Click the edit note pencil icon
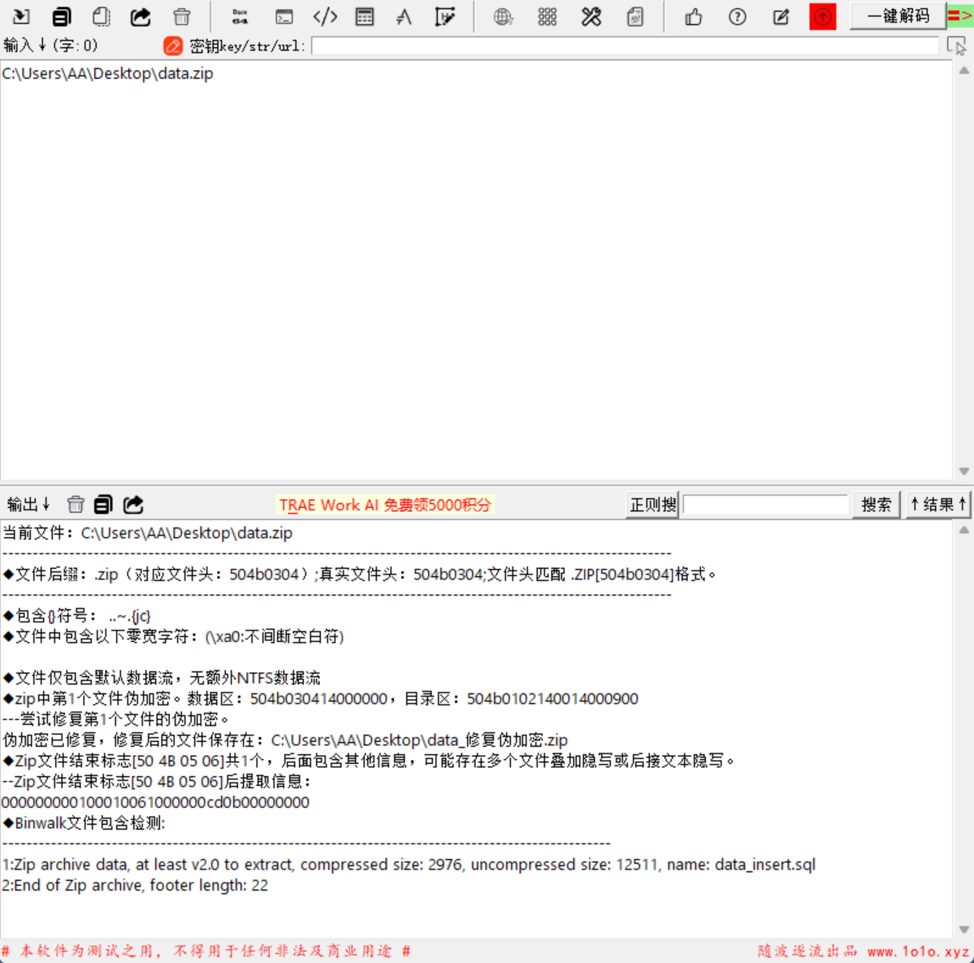Image resolution: width=974 pixels, height=963 pixels. pyautogui.click(x=781, y=17)
